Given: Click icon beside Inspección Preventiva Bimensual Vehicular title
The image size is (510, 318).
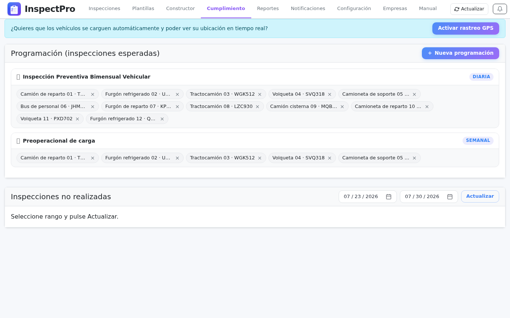Looking at the screenshot, I should click(x=18, y=77).
